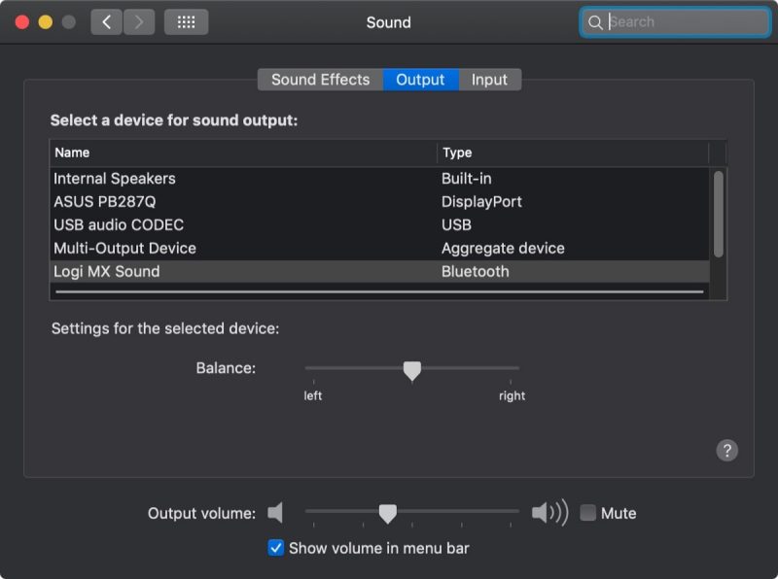Click the search magnifying glass icon
The height and width of the screenshot is (579, 778).
pyautogui.click(x=595, y=22)
